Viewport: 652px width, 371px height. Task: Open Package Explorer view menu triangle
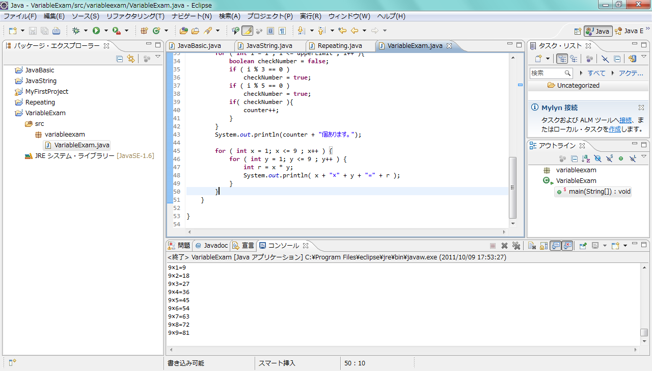pyautogui.click(x=158, y=57)
